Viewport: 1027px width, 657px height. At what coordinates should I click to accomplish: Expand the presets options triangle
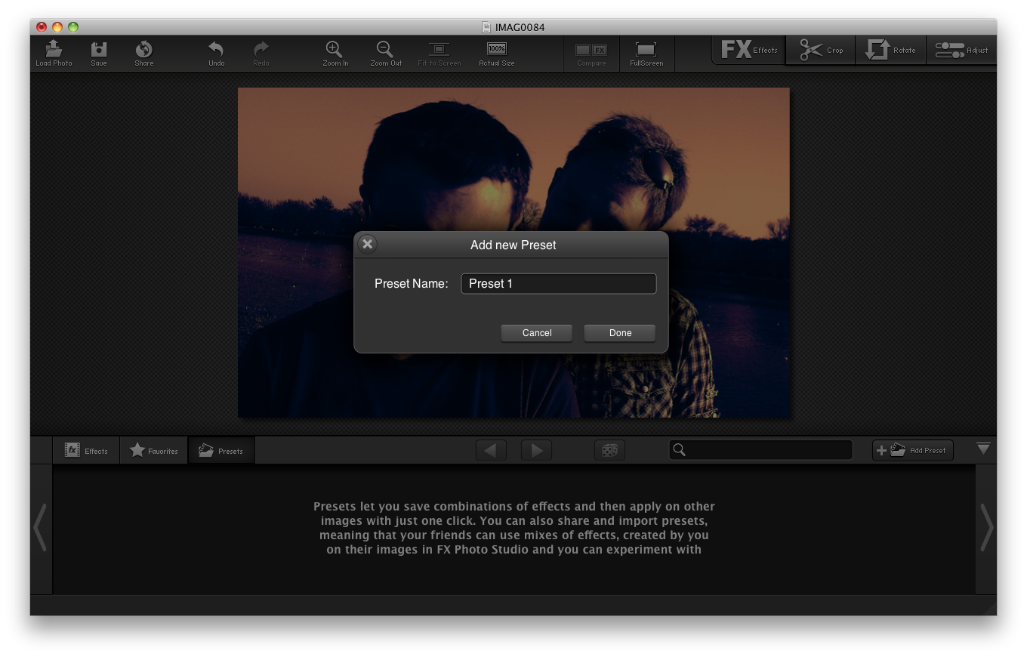[983, 448]
